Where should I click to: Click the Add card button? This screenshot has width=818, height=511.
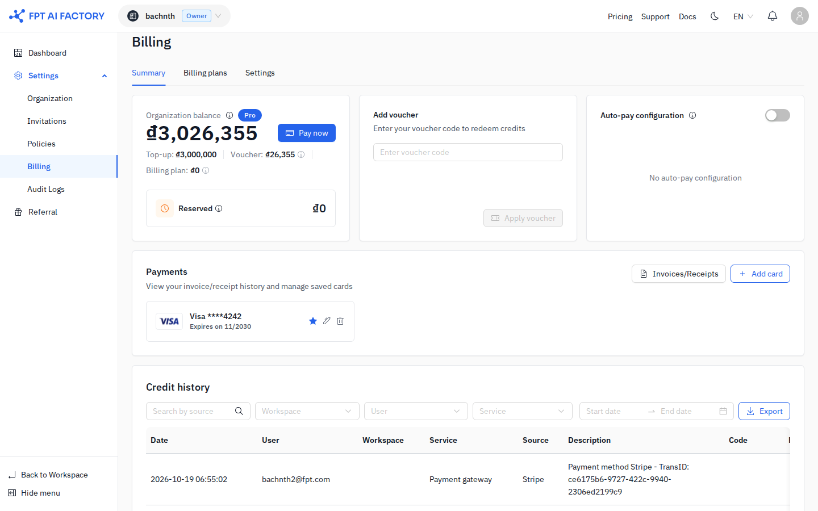(760, 274)
